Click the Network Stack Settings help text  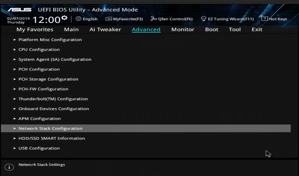(42, 164)
